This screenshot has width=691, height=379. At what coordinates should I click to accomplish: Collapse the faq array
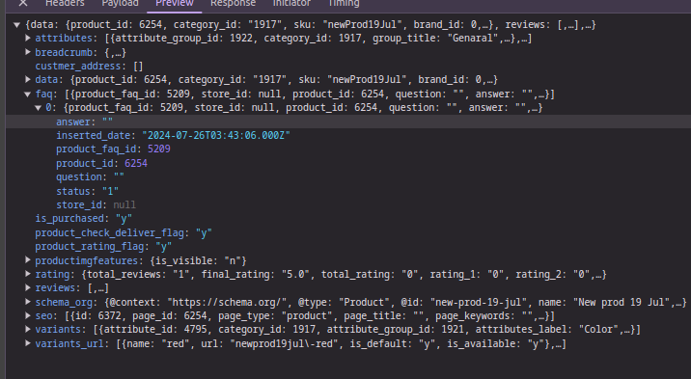point(28,95)
